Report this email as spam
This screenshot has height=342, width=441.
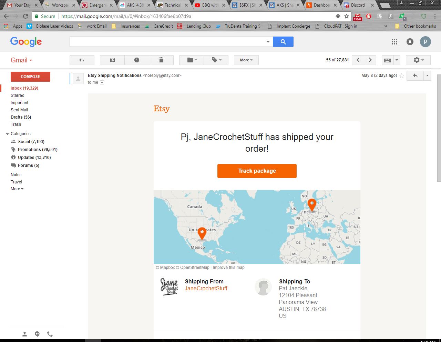(x=137, y=60)
